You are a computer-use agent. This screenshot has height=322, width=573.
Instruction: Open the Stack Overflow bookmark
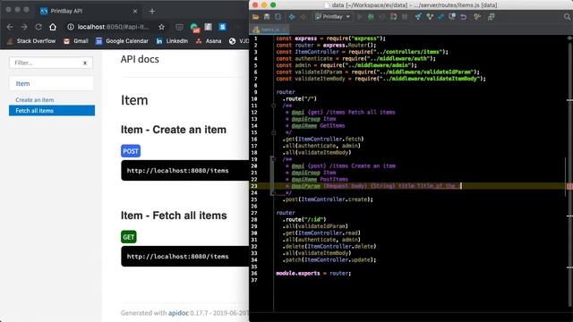pyautogui.click(x=31, y=41)
